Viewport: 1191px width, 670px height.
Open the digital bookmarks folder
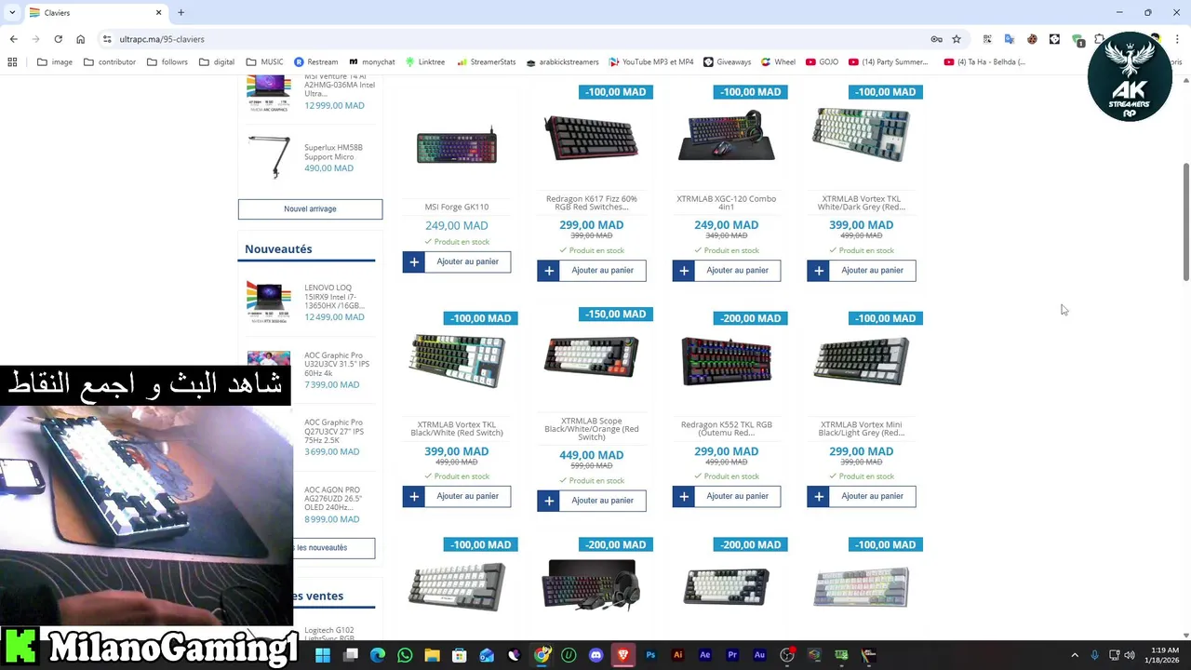coord(216,62)
